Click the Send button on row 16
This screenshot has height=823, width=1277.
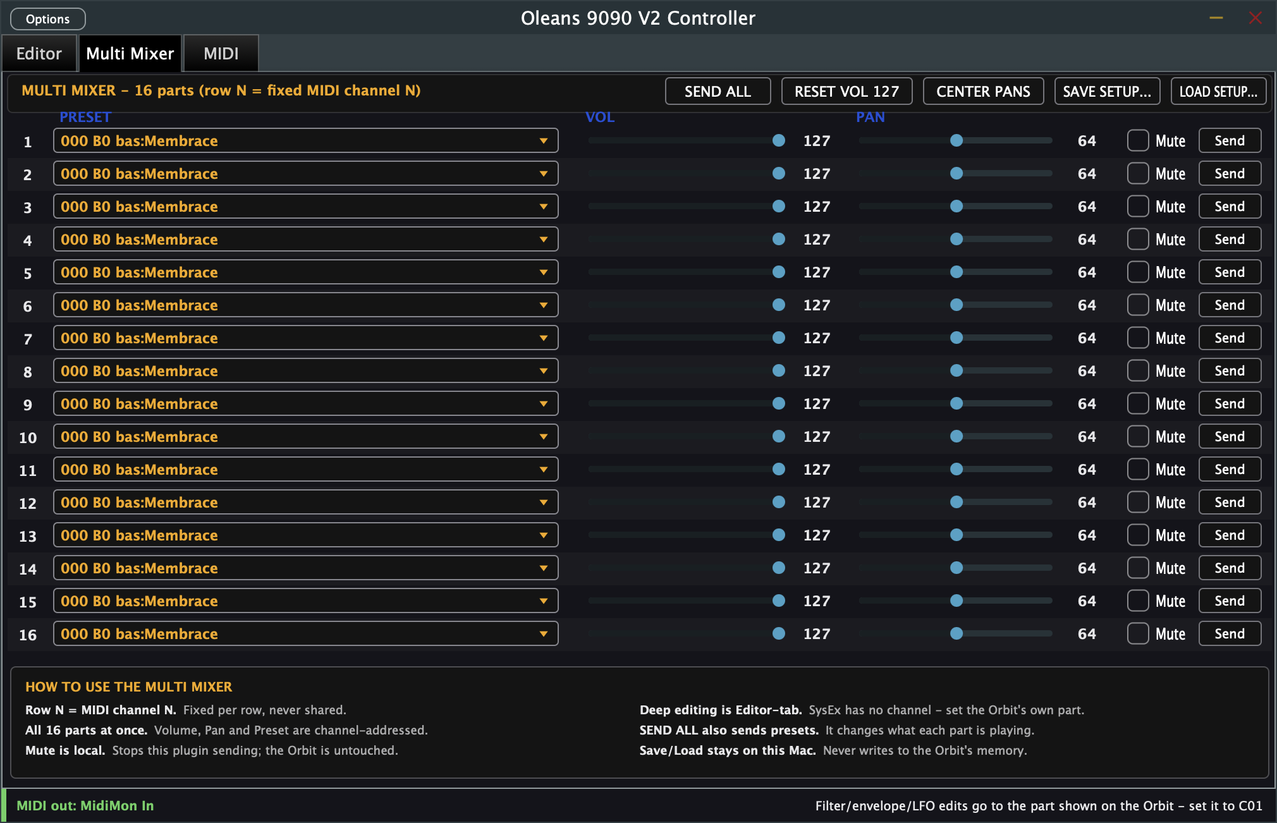[x=1230, y=634]
